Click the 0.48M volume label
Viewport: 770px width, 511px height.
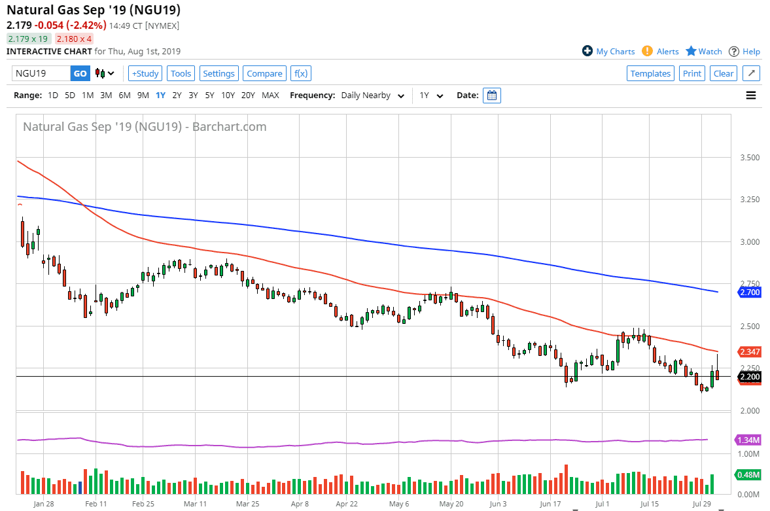(748, 474)
